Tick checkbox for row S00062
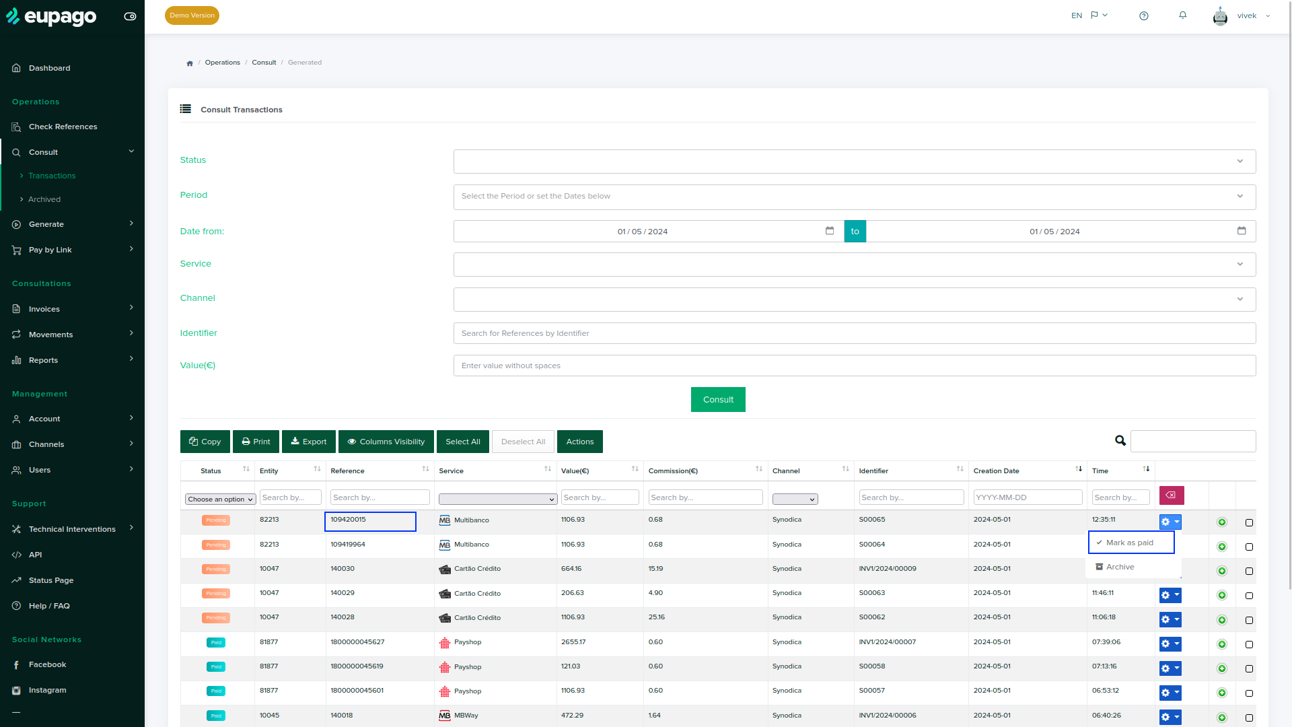1292x727 pixels. click(1249, 620)
